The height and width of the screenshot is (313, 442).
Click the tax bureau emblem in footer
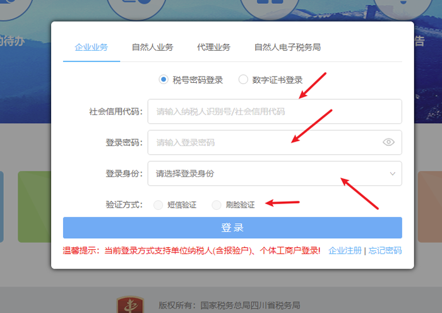coord(130,305)
